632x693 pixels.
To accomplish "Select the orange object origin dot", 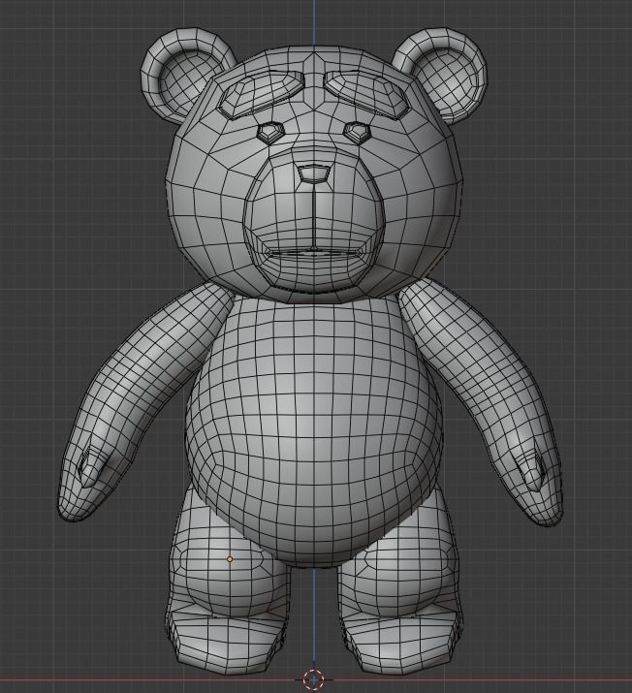I will pos(230,559).
